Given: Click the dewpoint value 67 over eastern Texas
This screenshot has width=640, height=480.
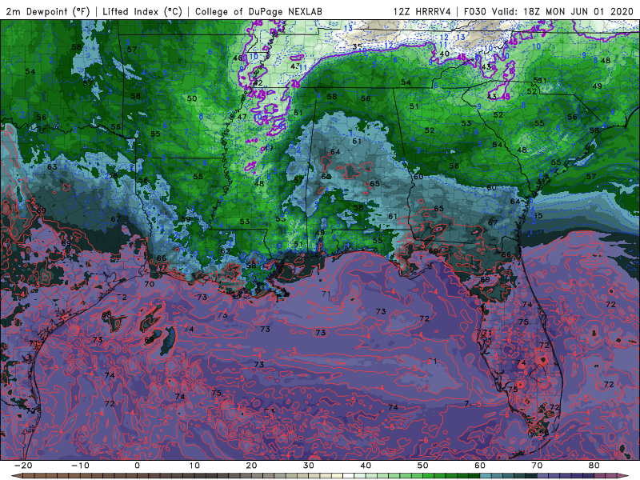Looking at the screenshot, I should (x=116, y=219).
